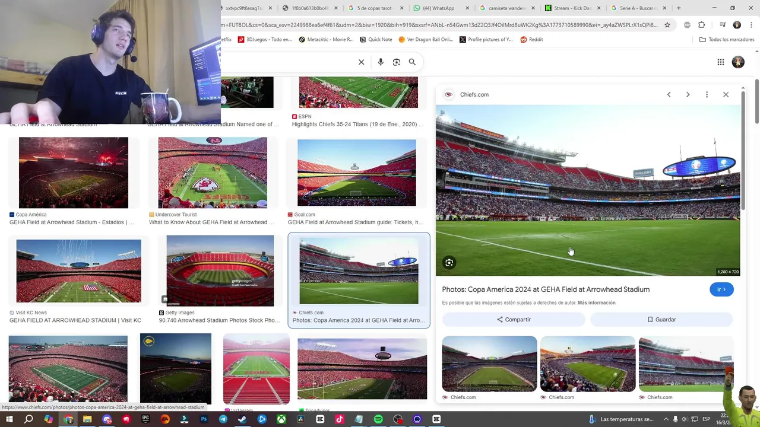This screenshot has height=427, width=760.
Task: Search inside image with Lens overlay icon
Action: tap(449, 263)
